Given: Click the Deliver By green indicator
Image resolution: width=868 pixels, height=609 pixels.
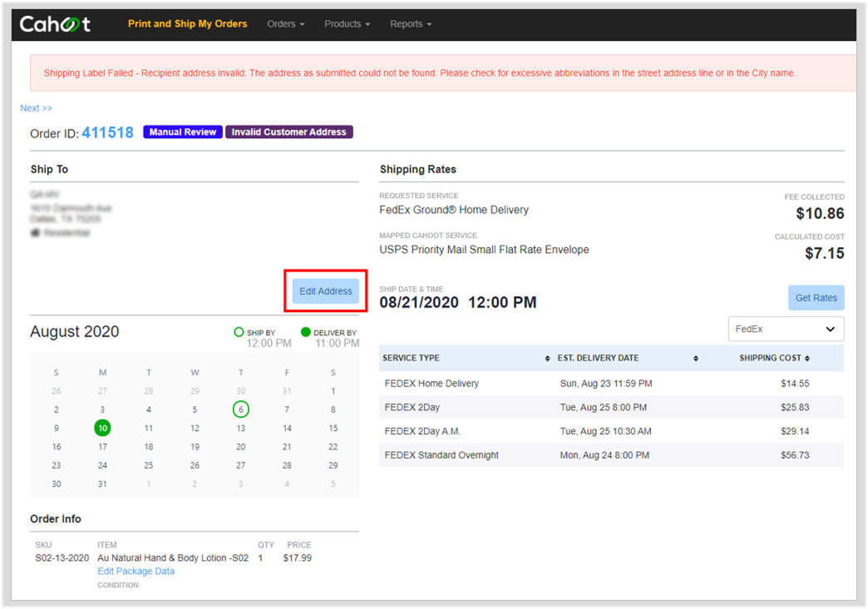Looking at the screenshot, I should tap(306, 332).
